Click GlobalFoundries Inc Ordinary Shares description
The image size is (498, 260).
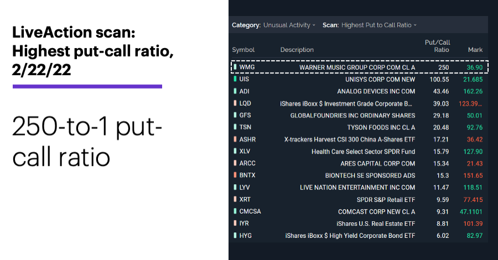[x=352, y=116]
